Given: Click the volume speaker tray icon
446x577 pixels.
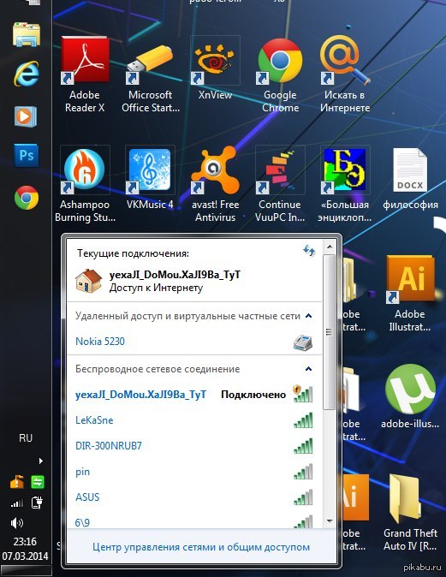Looking at the screenshot, I should tap(17, 522).
